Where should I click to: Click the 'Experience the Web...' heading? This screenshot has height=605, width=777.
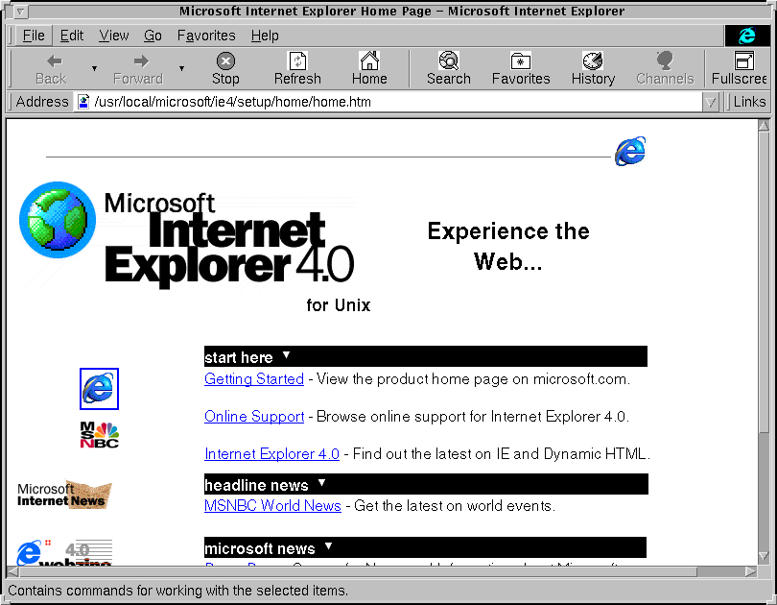[508, 247]
